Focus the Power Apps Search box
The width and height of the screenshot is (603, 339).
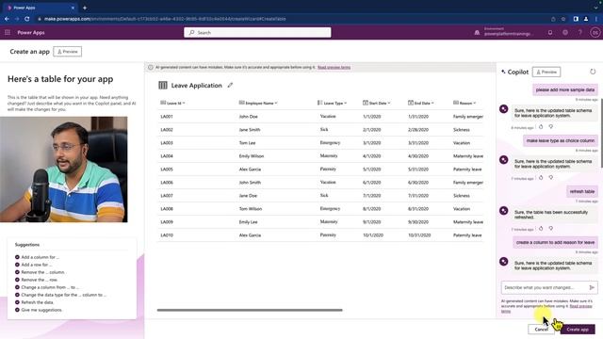(257, 33)
